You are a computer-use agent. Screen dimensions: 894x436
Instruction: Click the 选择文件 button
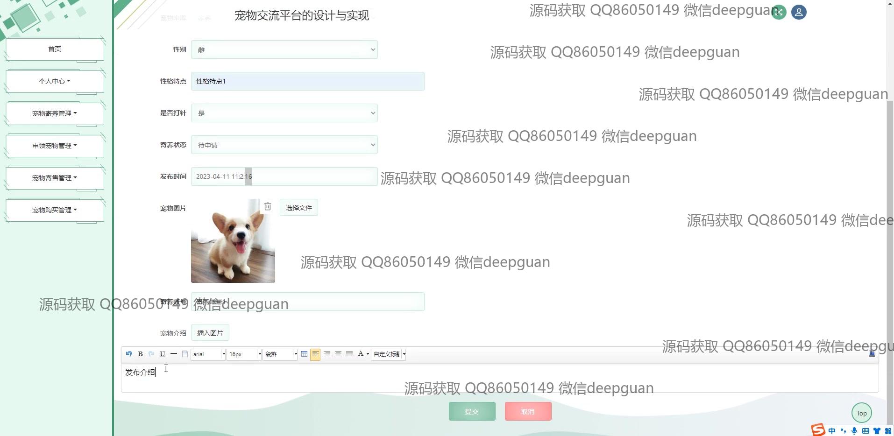tap(298, 208)
